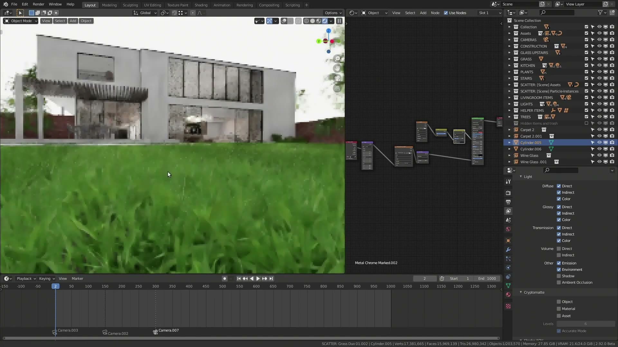The width and height of the screenshot is (618, 347).
Task: Open the Texture properties tab
Action: pyautogui.click(x=508, y=306)
